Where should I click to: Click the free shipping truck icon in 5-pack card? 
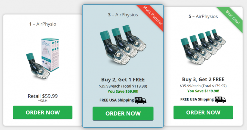220,100
